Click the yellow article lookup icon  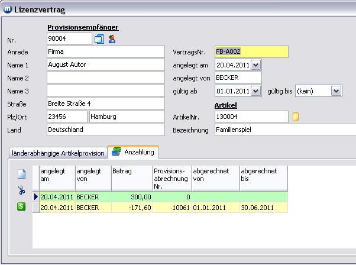tap(296, 117)
